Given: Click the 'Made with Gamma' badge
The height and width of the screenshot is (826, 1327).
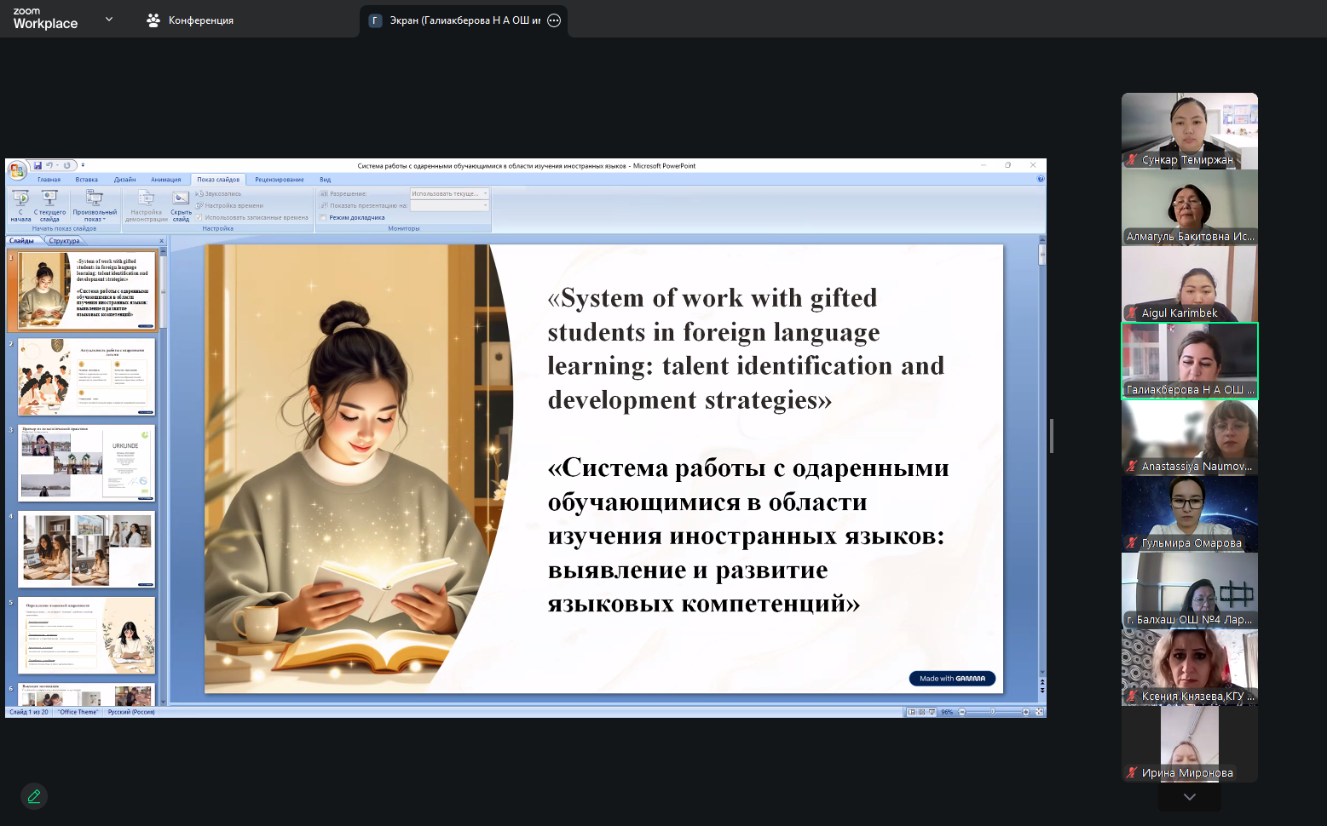Looking at the screenshot, I should (951, 679).
